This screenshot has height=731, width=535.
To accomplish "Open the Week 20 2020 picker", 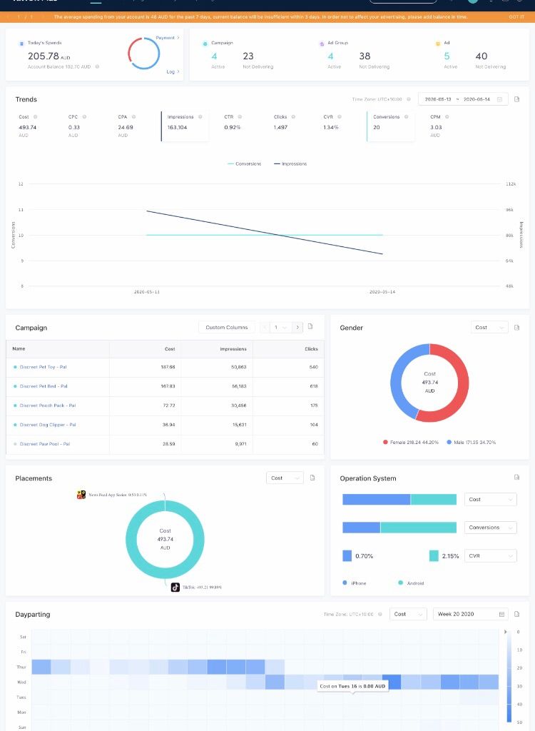I will pos(471,614).
